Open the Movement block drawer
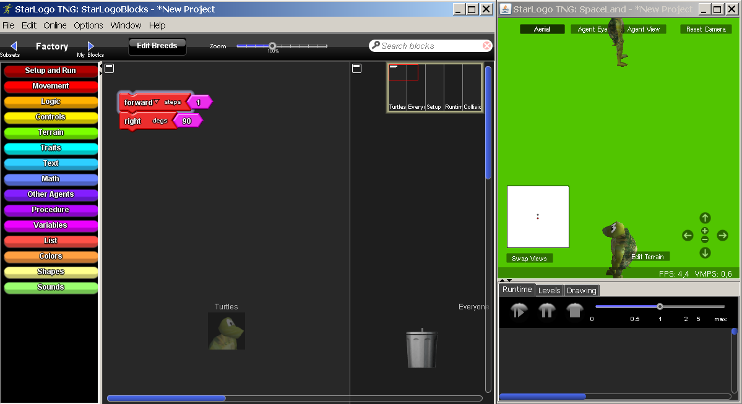Viewport: 742px width, 404px height. (51, 86)
